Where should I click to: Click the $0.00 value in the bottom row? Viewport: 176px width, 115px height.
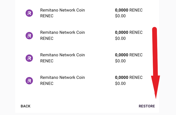120,84
